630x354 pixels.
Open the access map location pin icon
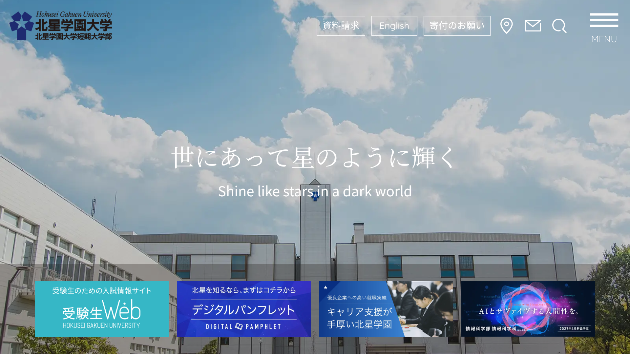[x=506, y=26]
